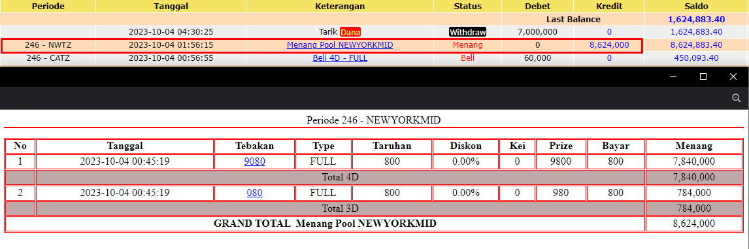
Task: Select the Menang status text
Action: point(468,45)
